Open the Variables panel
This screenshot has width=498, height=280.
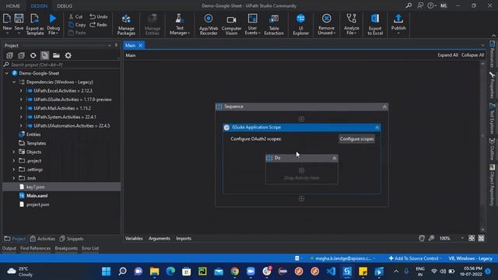(134, 239)
